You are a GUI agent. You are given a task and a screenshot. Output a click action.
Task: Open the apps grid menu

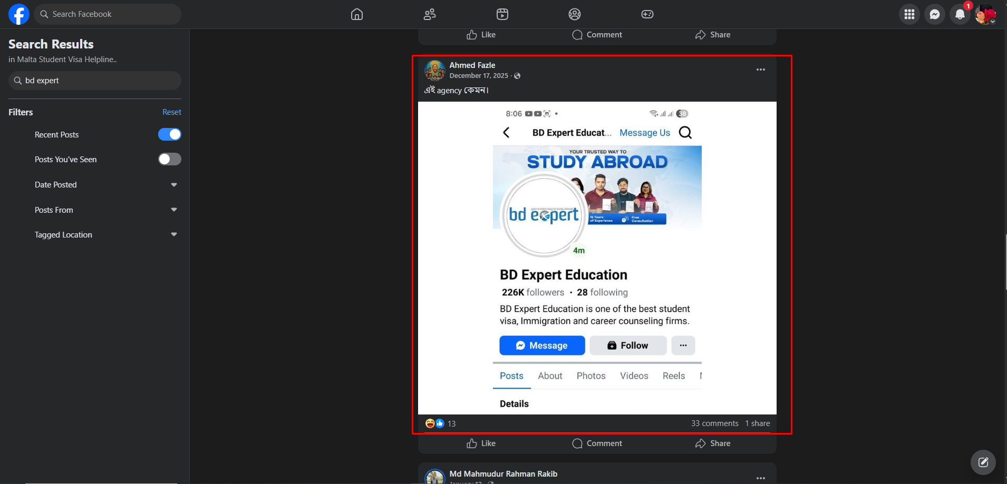click(909, 14)
